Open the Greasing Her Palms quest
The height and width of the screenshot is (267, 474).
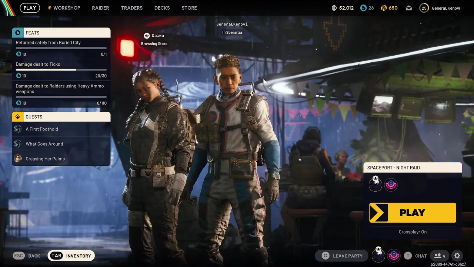coord(61,159)
